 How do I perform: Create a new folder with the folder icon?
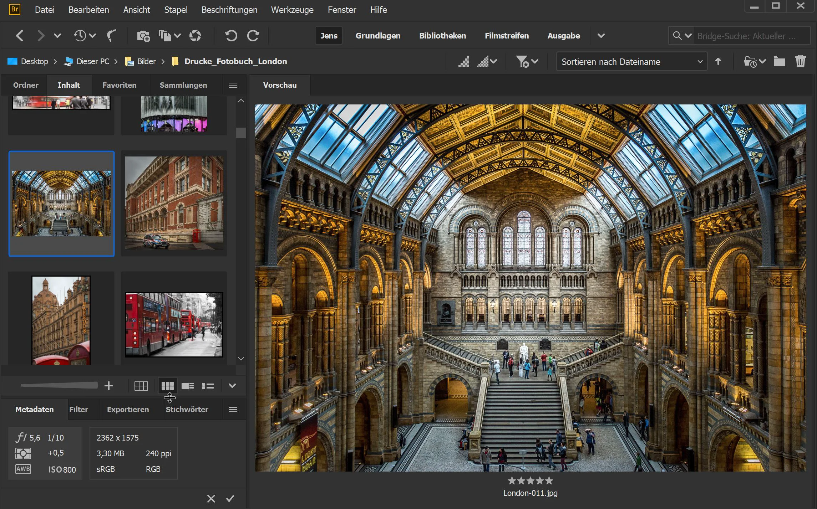pyautogui.click(x=780, y=61)
